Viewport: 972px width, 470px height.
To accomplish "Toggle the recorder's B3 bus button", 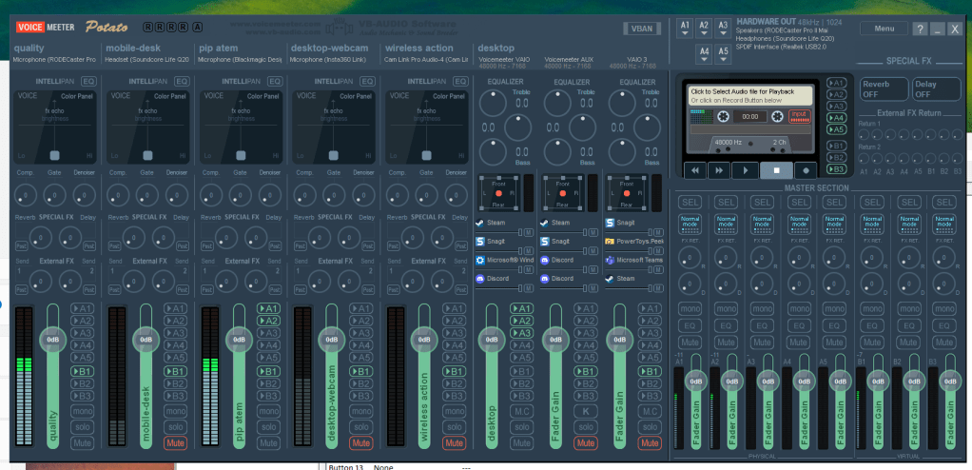I will (x=837, y=168).
